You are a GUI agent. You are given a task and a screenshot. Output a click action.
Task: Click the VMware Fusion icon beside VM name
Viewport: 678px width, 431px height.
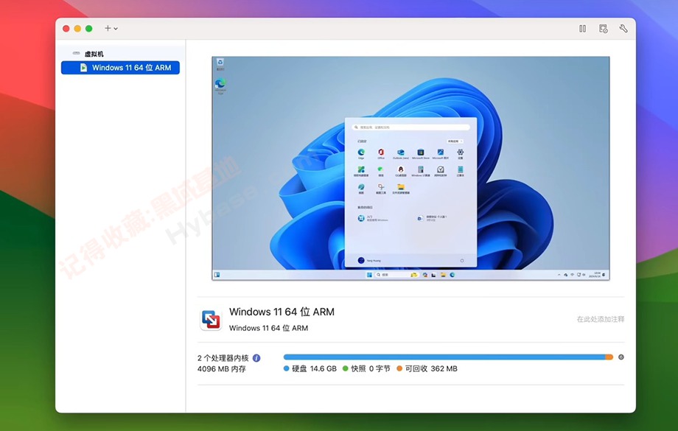click(x=211, y=320)
